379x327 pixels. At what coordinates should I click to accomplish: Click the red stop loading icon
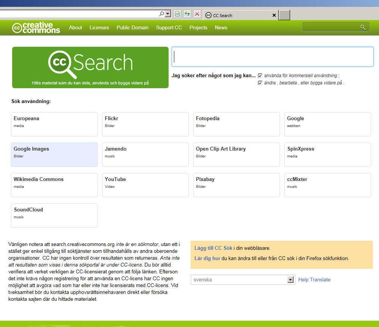click(x=197, y=14)
